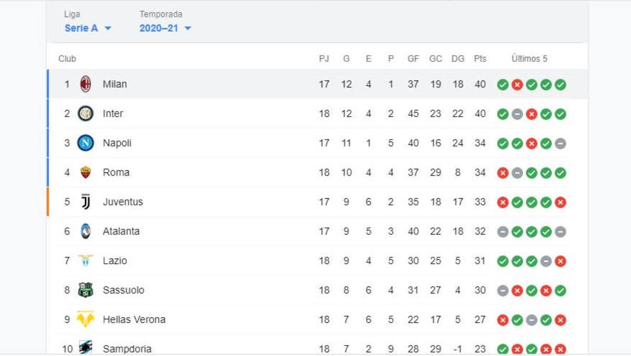Open the Hellas Verona team name
The height and width of the screenshot is (356, 631).
(x=134, y=319)
